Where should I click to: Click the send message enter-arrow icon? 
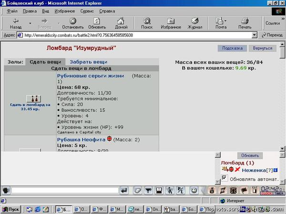point(124,191)
